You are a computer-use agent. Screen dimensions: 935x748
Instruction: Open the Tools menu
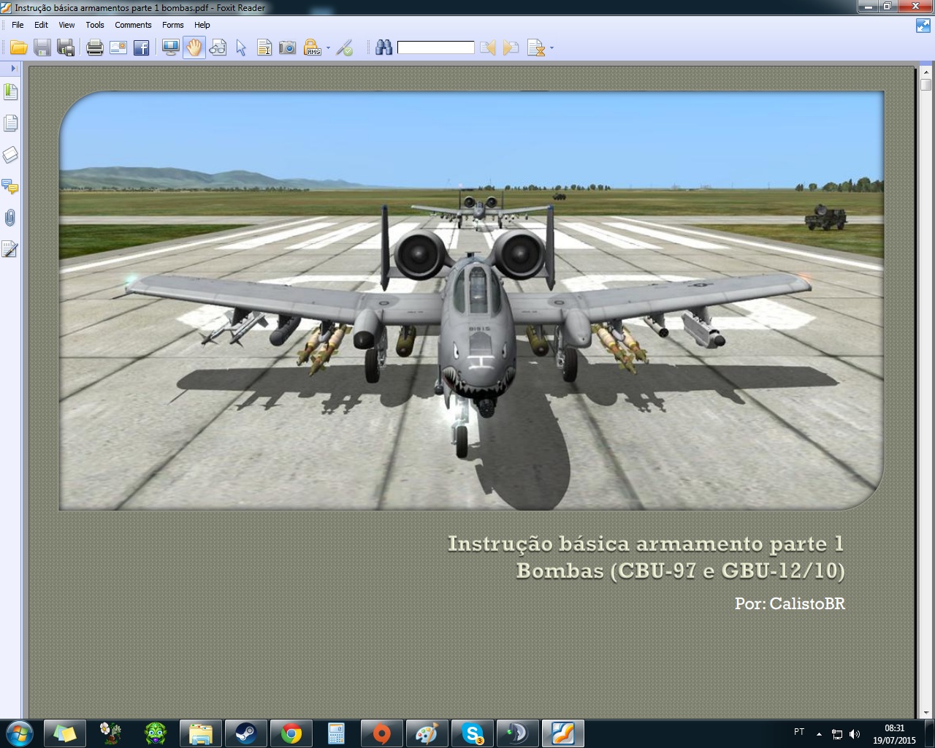(95, 25)
